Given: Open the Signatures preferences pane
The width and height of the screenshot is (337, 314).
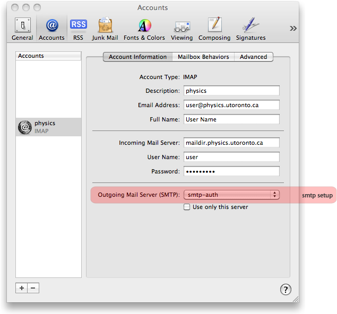Looking at the screenshot, I should click(x=251, y=29).
